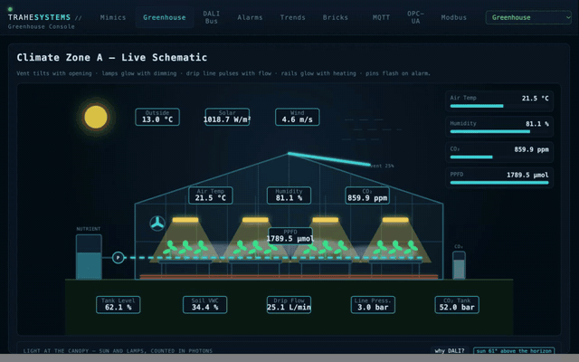The height and width of the screenshot is (362, 579).
Task: Click the roof vent flap
Action: click(x=329, y=158)
